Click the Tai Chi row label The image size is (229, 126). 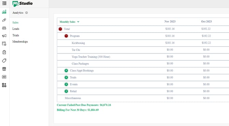tap(76, 50)
